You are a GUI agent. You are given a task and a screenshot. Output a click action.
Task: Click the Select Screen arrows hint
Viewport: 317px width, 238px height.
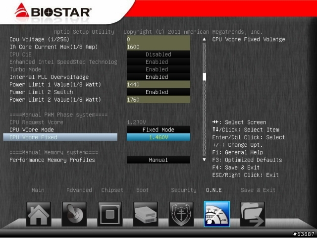point(239,122)
